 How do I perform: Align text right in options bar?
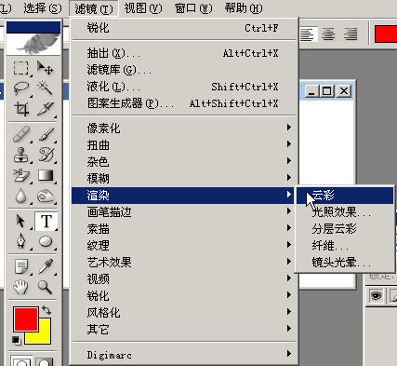point(351,34)
